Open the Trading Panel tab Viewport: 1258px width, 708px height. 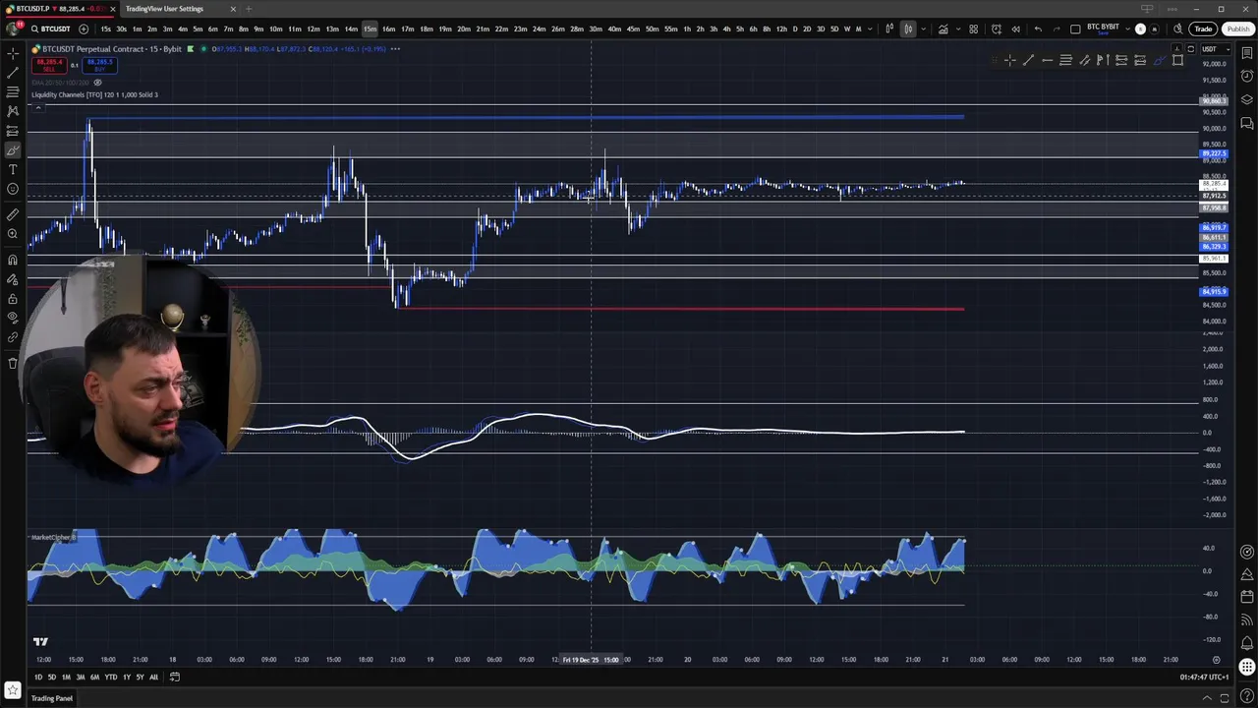[x=52, y=698]
